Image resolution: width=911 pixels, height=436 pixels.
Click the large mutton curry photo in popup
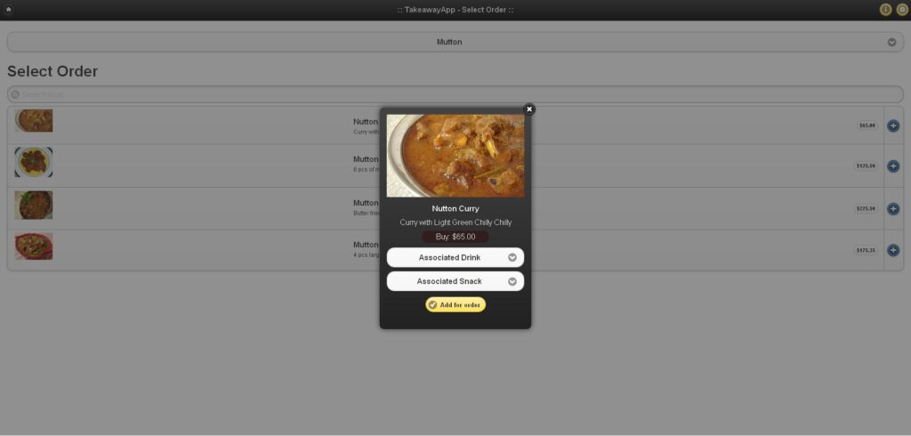(455, 156)
